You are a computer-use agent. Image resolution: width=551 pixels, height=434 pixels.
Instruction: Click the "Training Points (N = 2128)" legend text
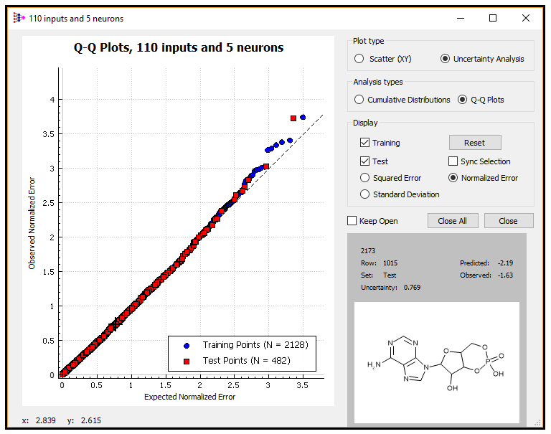pyautogui.click(x=255, y=345)
